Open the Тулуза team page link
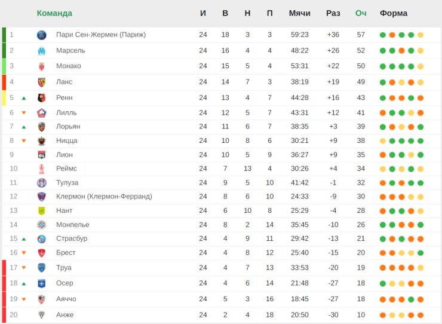This screenshot has height=324, width=442. [67, 182]
